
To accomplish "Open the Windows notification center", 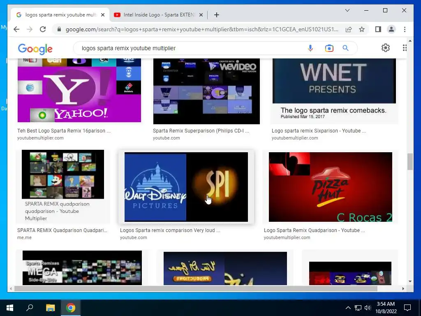I will coord(407,308).
